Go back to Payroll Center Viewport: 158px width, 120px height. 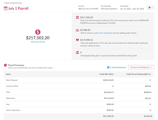click(13, 3)
